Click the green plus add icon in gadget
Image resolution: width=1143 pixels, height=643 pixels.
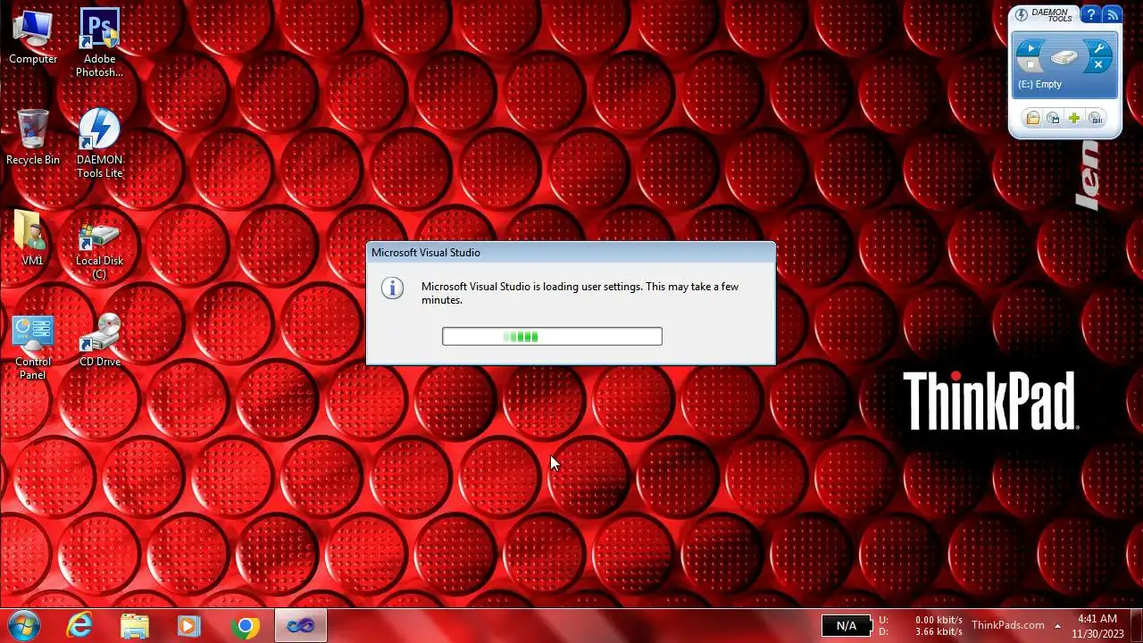1074,118
